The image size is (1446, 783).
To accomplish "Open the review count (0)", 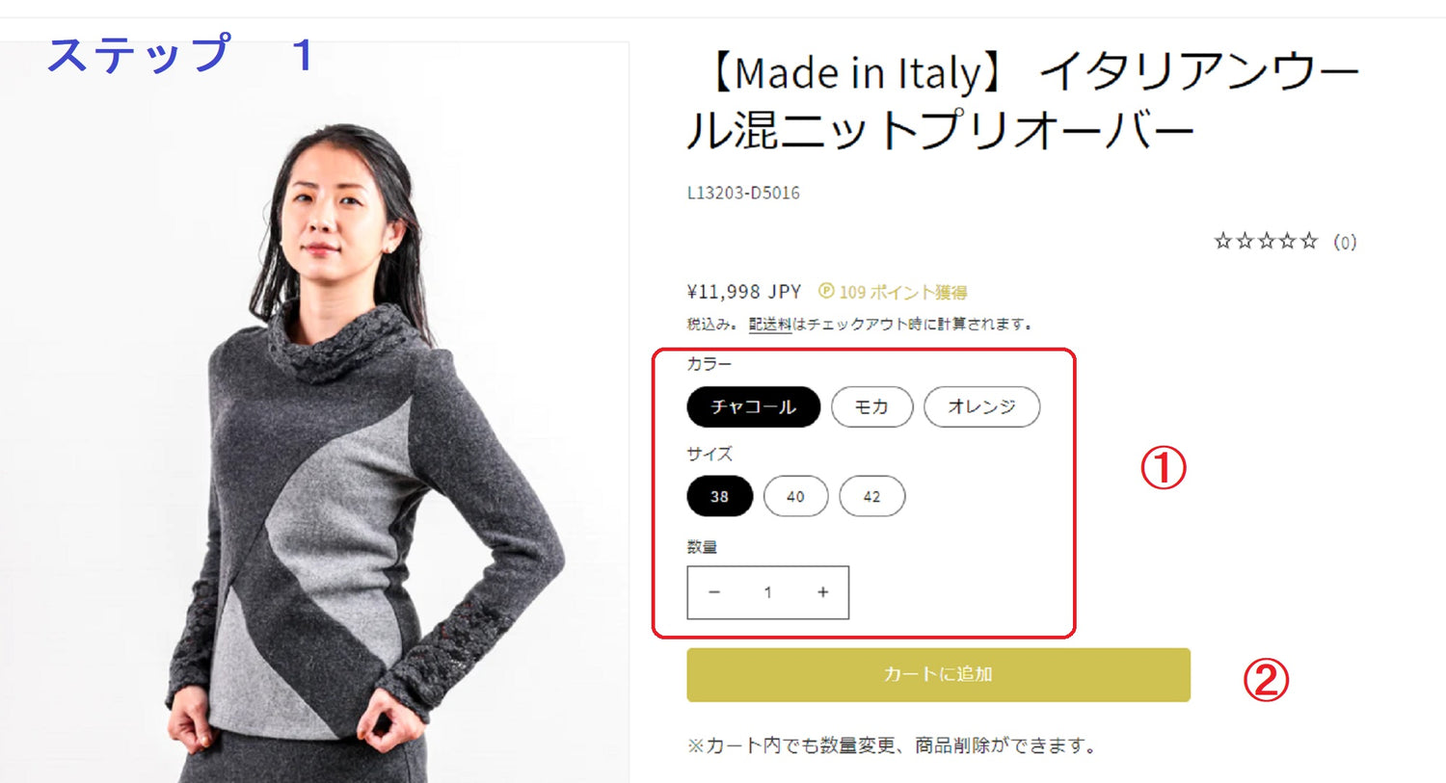I will click(x=1345, y=242).
